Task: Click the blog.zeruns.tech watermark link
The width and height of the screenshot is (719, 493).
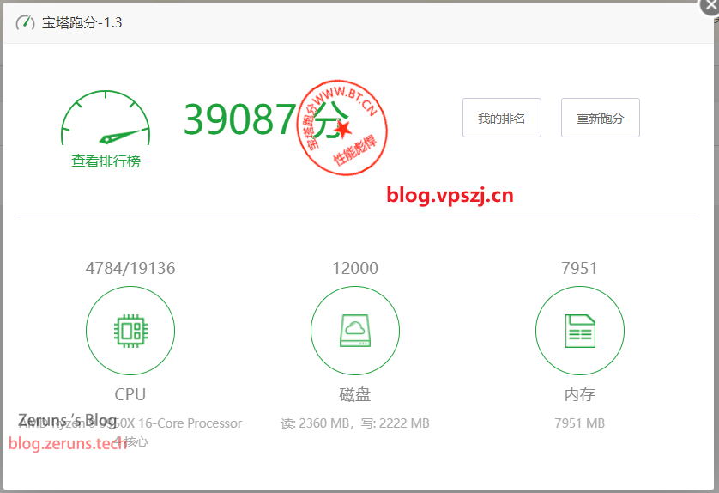Action: coord(67,443)
